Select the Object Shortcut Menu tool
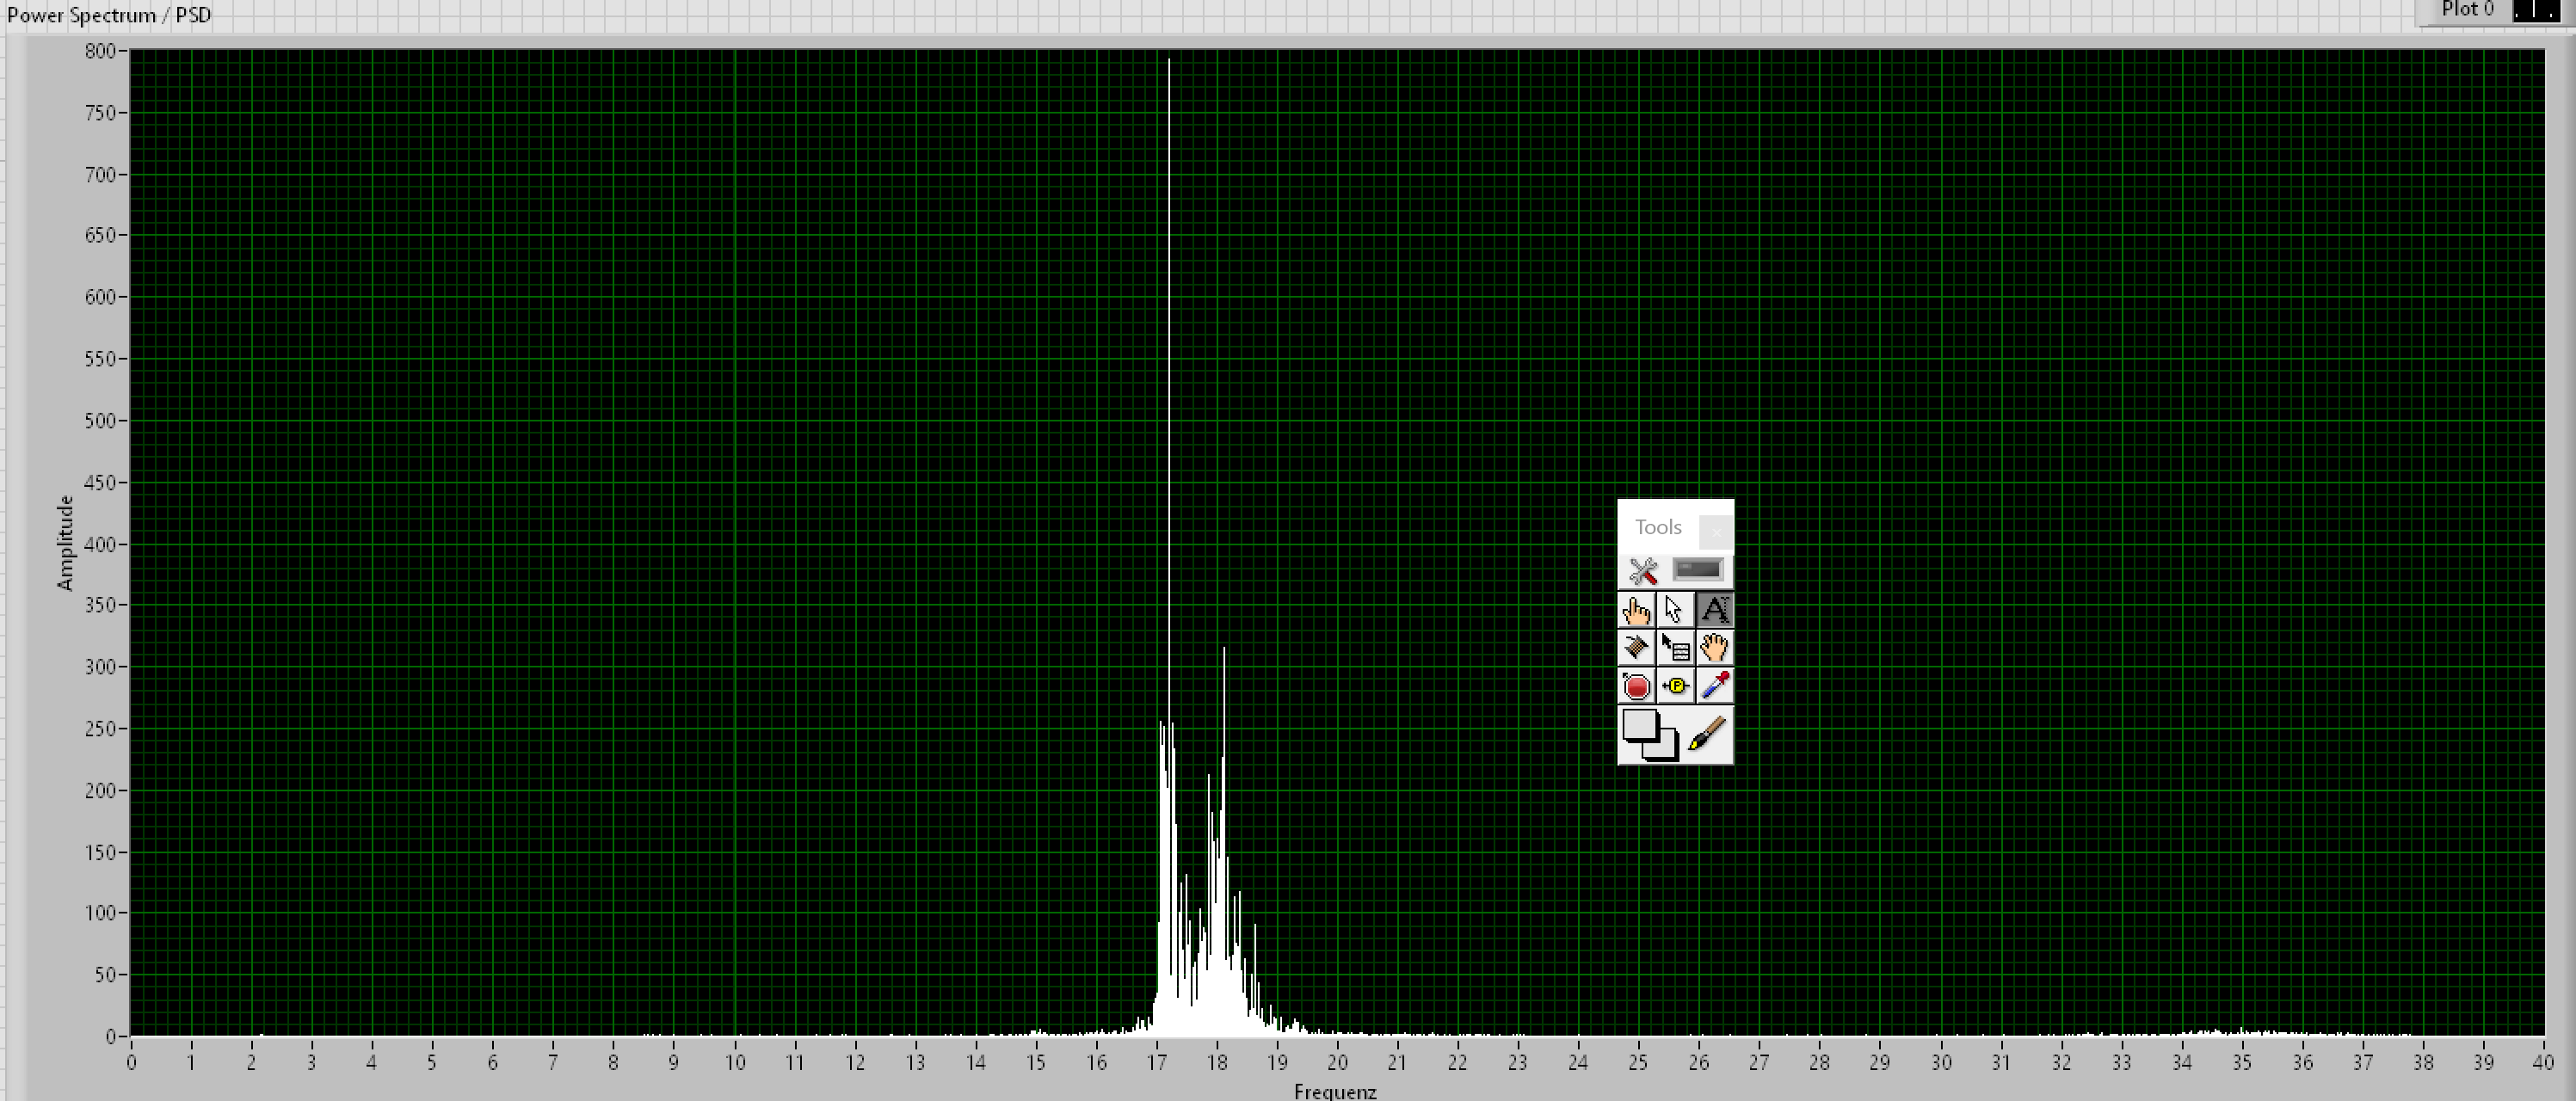2576x1101 pixels. [1675, 648]
